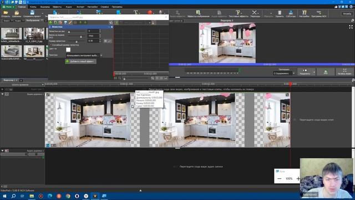Image resolution: width=355 pixels, height=200 pixels.
Task: Adjust the Время на экране slider
Action: [77, 37]
